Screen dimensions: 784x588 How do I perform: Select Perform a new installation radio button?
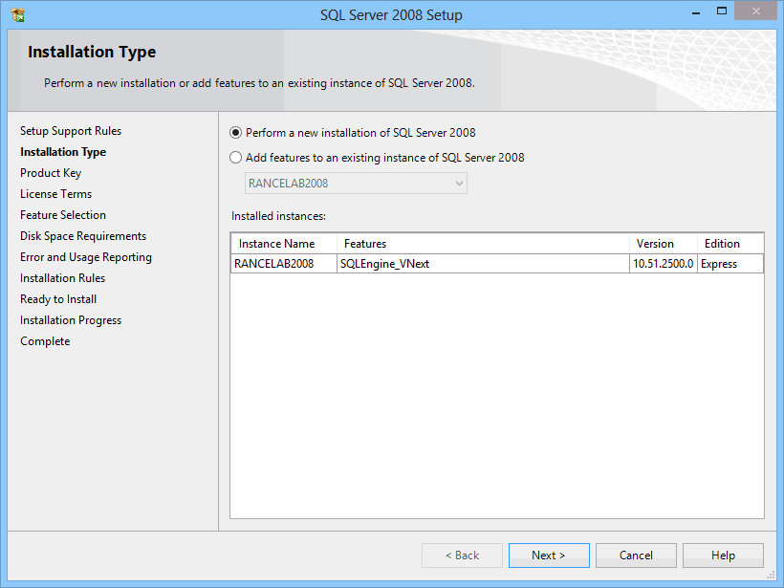[235, 133]
